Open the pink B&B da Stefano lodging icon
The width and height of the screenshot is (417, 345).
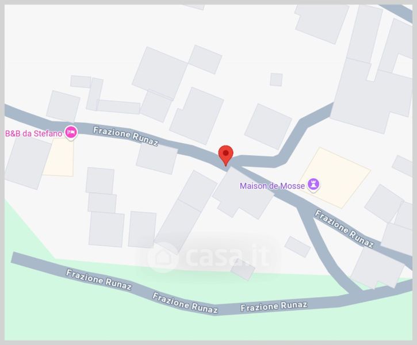(x=71, y=132)
